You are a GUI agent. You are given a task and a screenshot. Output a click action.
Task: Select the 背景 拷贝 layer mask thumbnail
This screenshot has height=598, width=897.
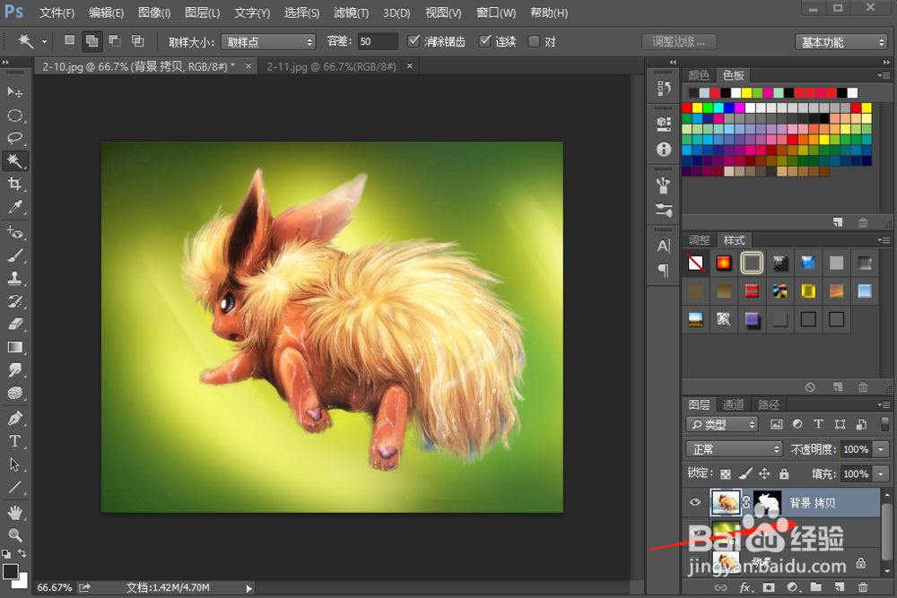767,503
